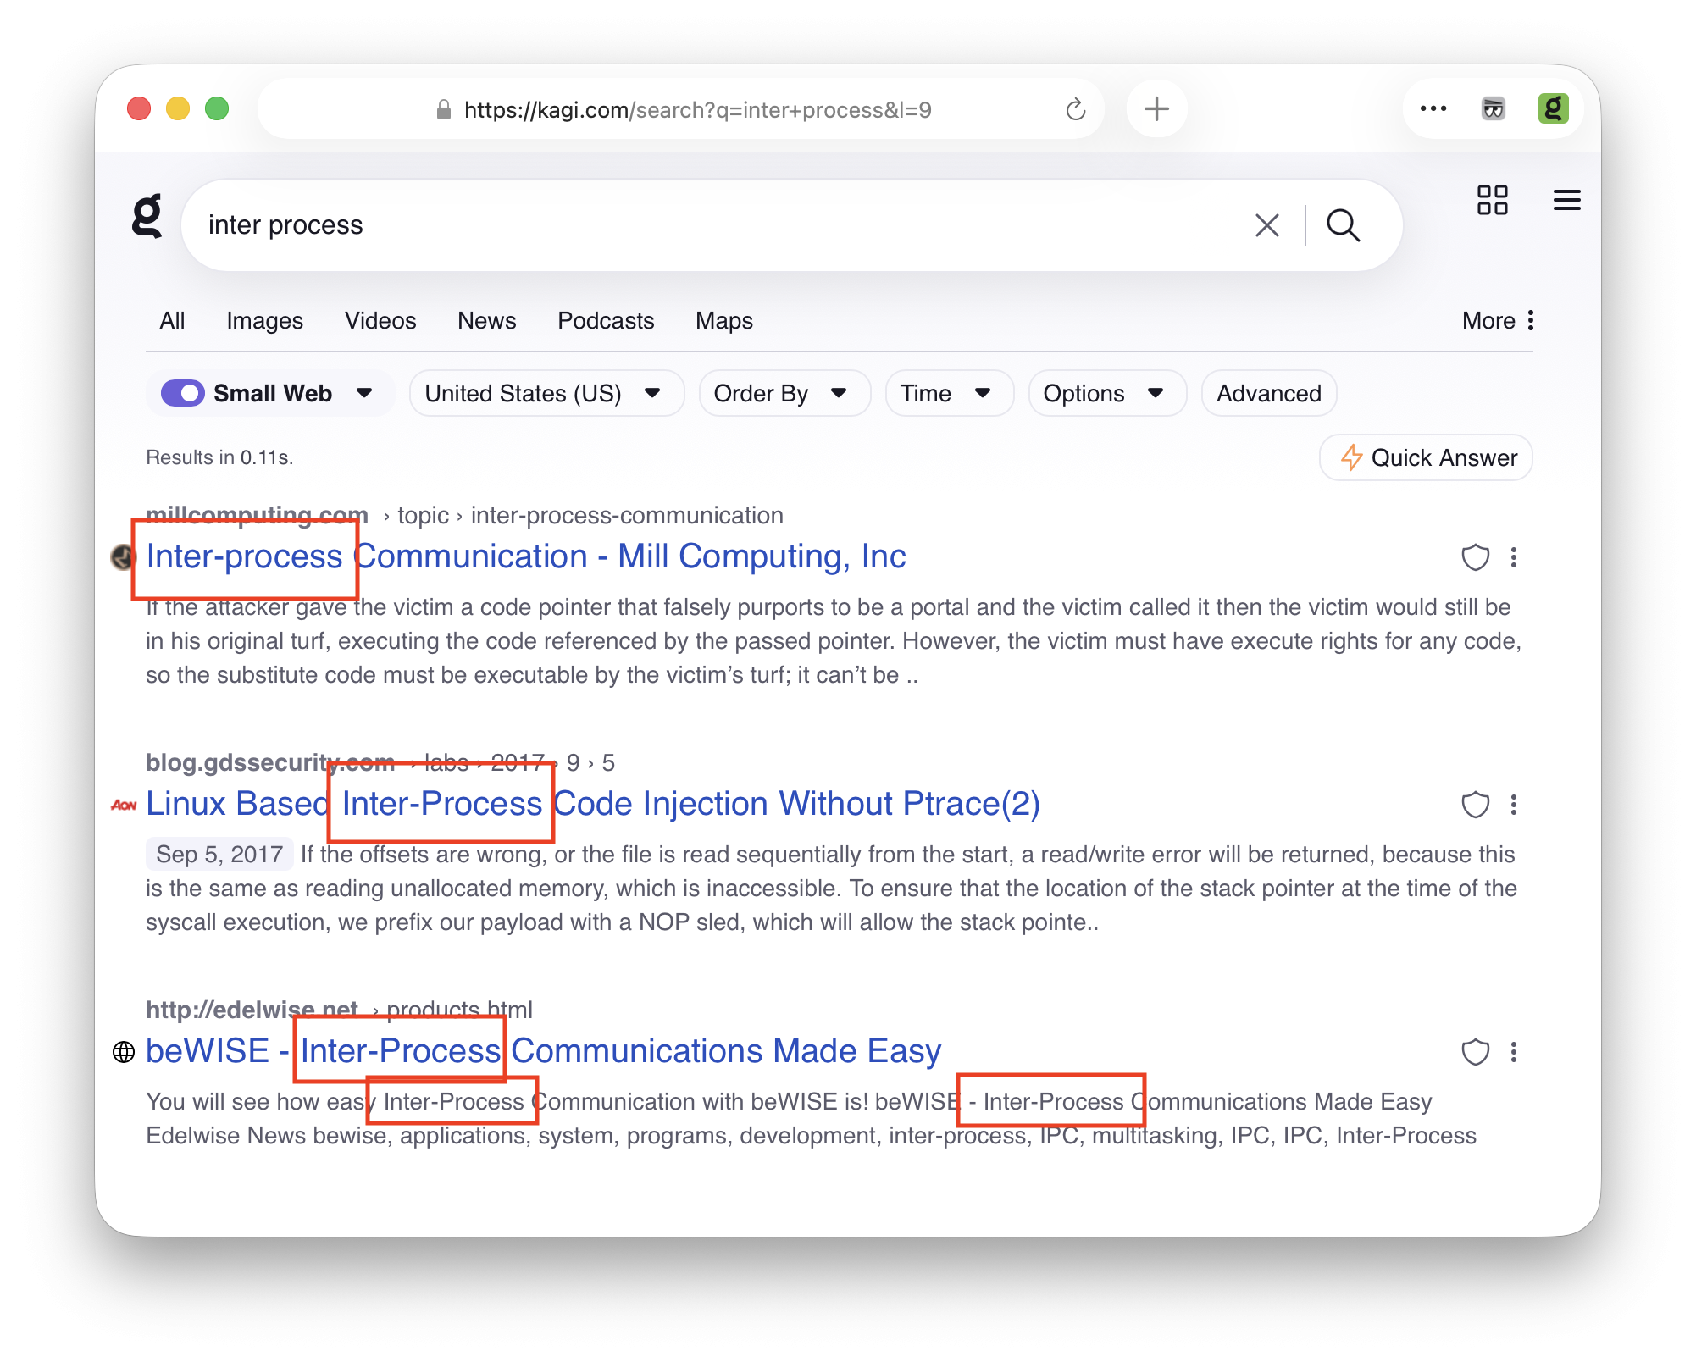Expand the United States (US) region dropdown

[x=546, y=394]
